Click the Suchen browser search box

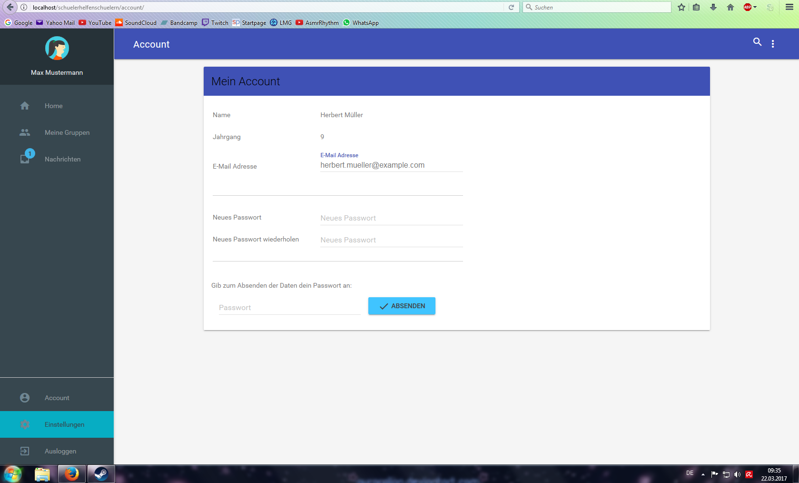point(597,7)
